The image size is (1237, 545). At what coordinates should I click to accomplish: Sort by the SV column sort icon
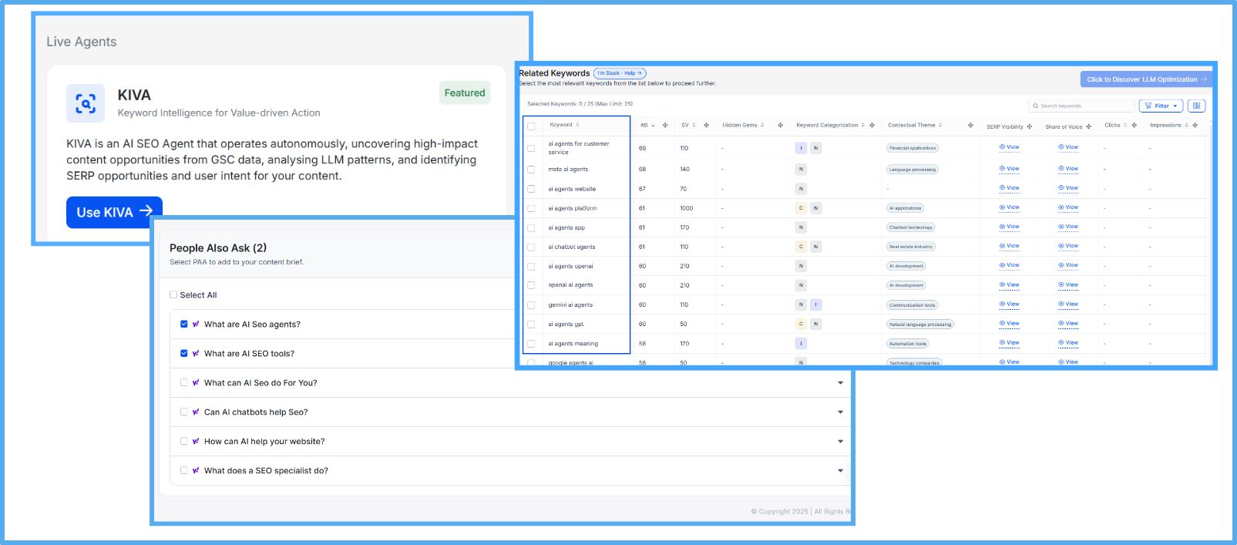(x=694, y=125)
